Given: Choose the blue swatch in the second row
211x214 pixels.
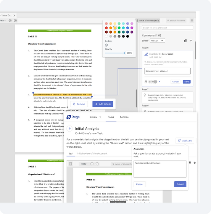Looking at the screenshot, I should tap(127, 28).
